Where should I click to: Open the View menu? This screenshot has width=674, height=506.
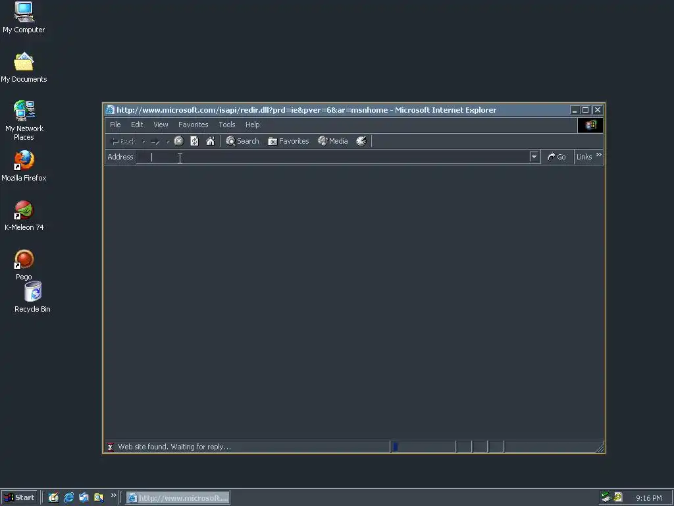(161, 125)
